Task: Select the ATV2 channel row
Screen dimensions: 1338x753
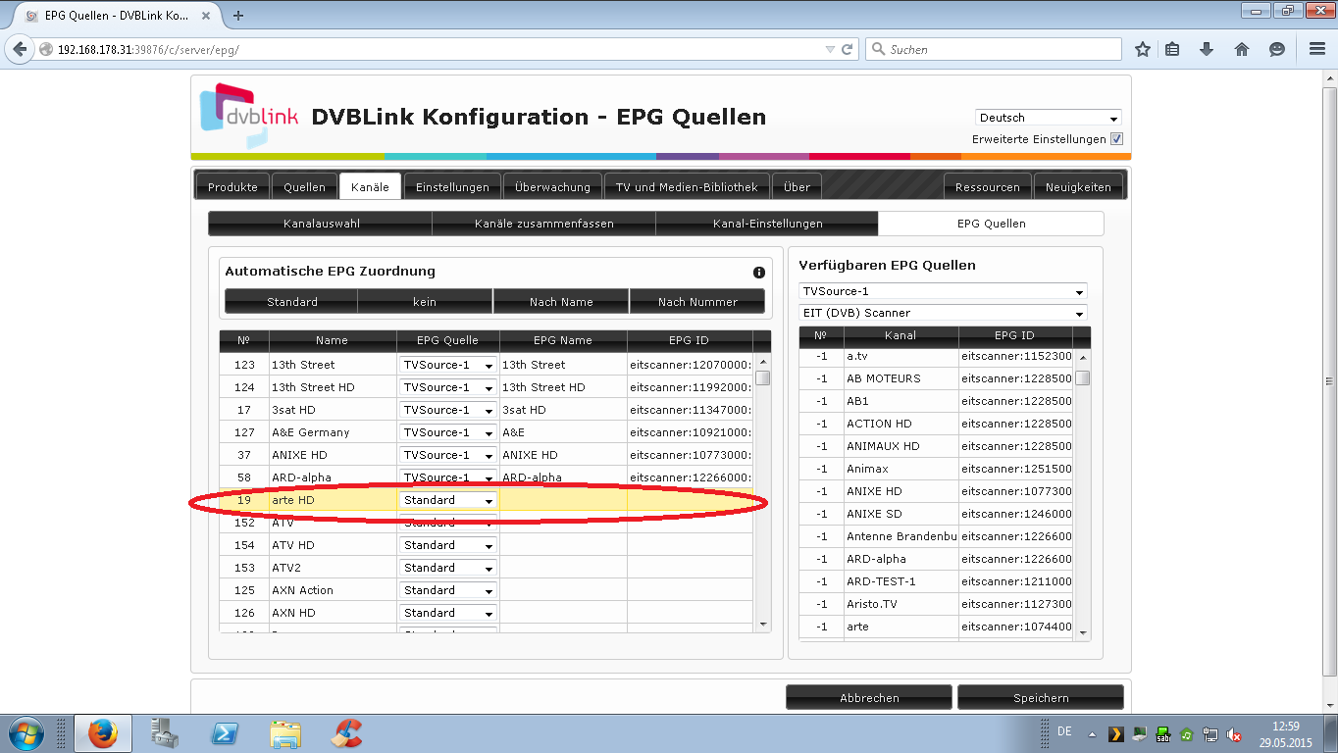Action: [487, 568]
